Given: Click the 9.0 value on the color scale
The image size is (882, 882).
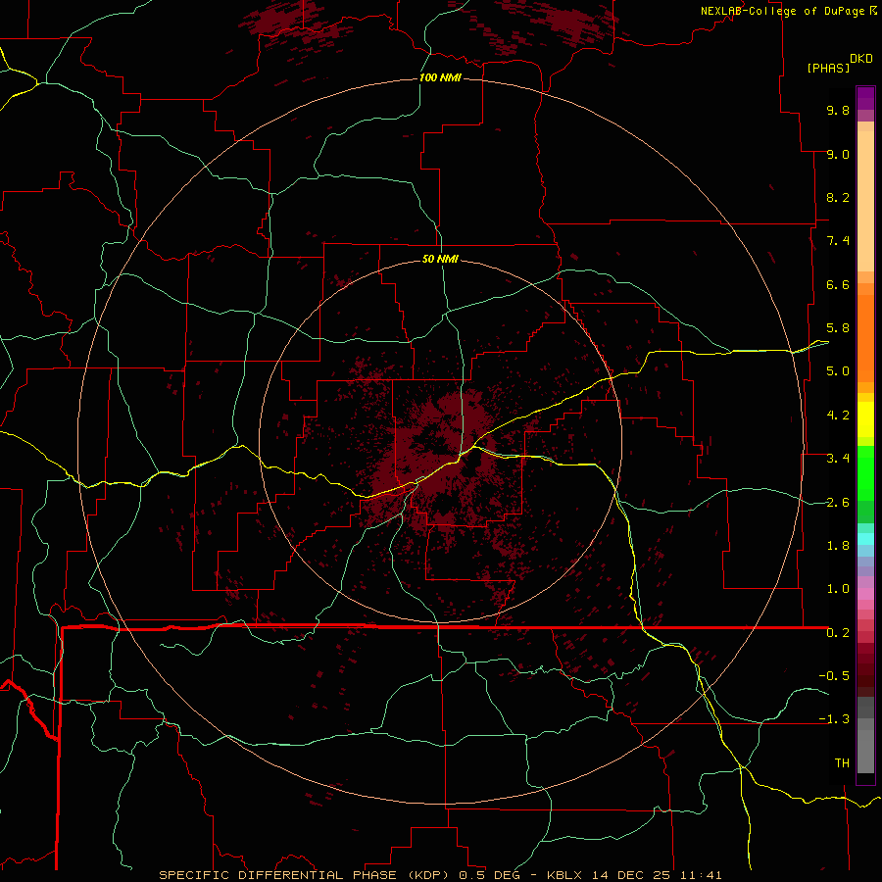Looking at the screenshot, I should 838,154.
